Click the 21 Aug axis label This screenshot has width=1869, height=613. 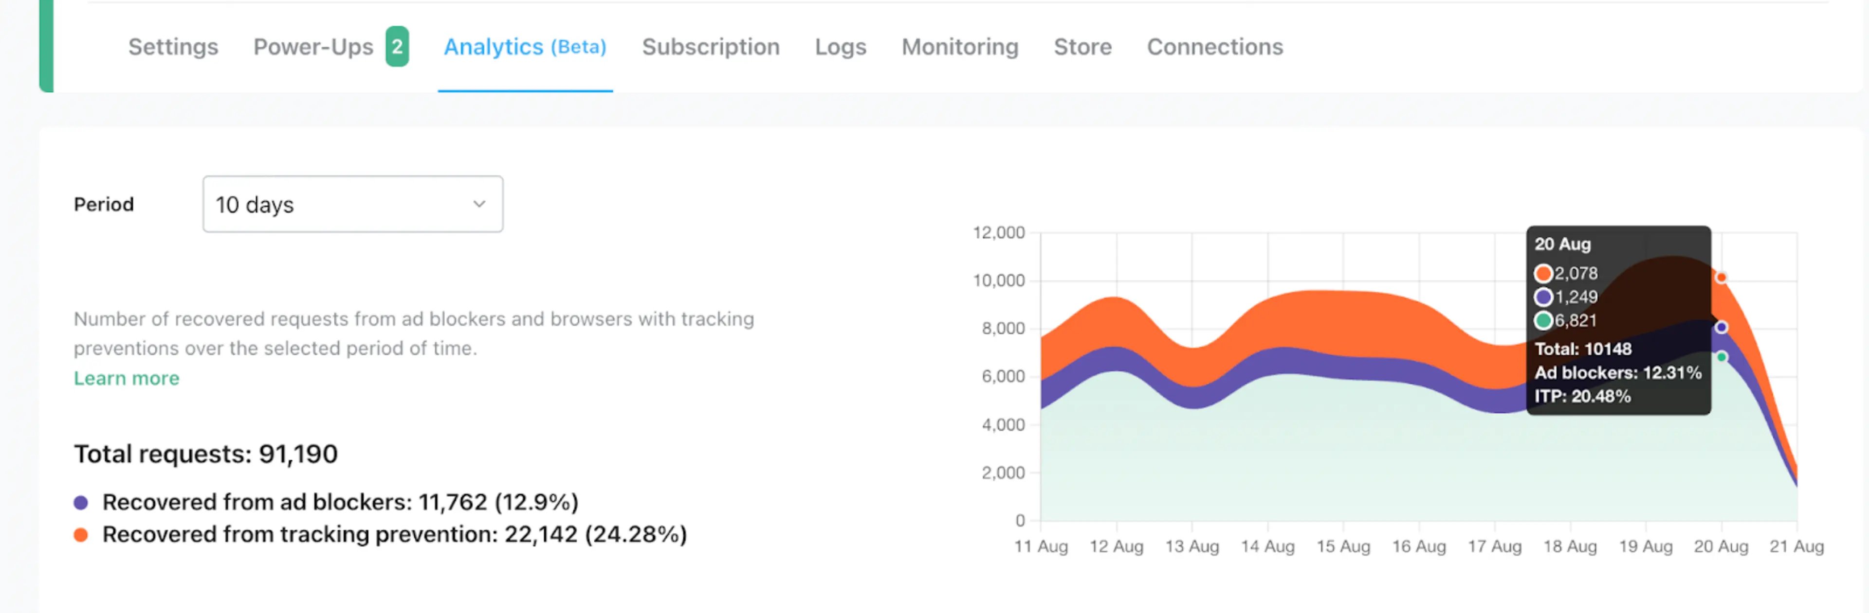pyautogui.click(x=1796, y=546)
